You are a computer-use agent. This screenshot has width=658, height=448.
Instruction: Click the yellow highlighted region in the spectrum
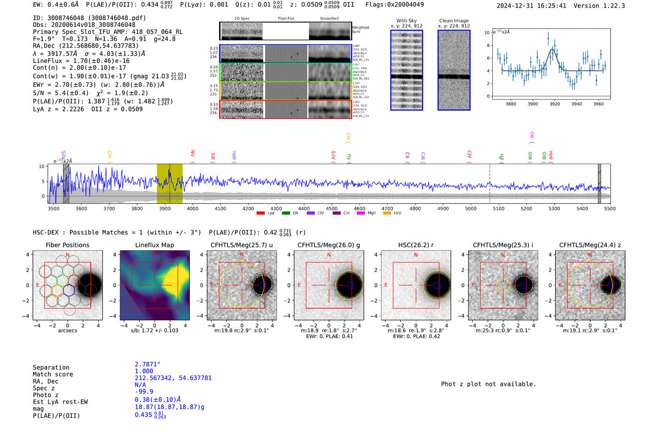click(x=170, y=183)
